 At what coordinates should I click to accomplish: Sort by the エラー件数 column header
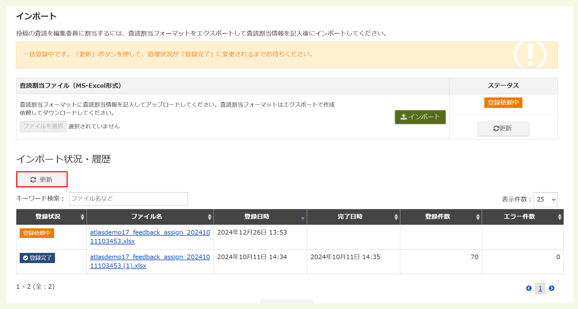pyautogui.click(x=559, y=216)
